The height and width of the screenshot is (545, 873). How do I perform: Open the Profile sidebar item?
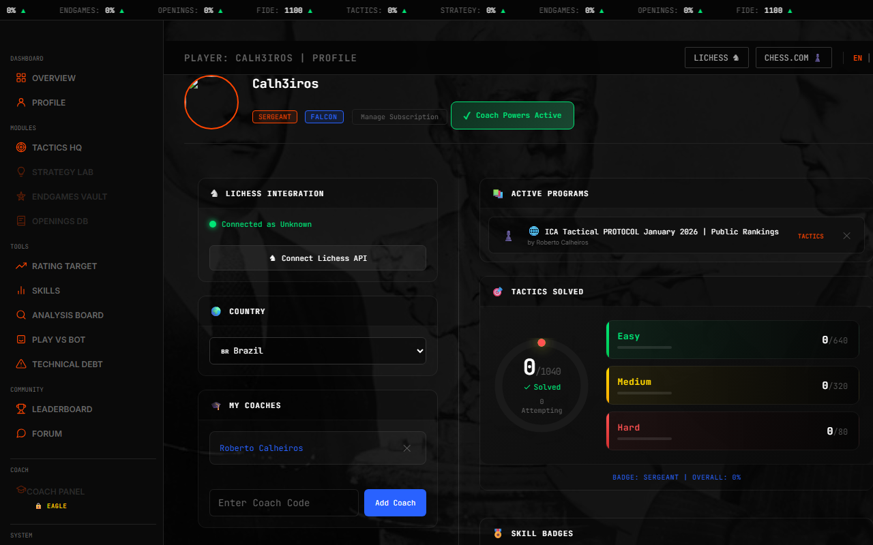click(x=48, y=102)
